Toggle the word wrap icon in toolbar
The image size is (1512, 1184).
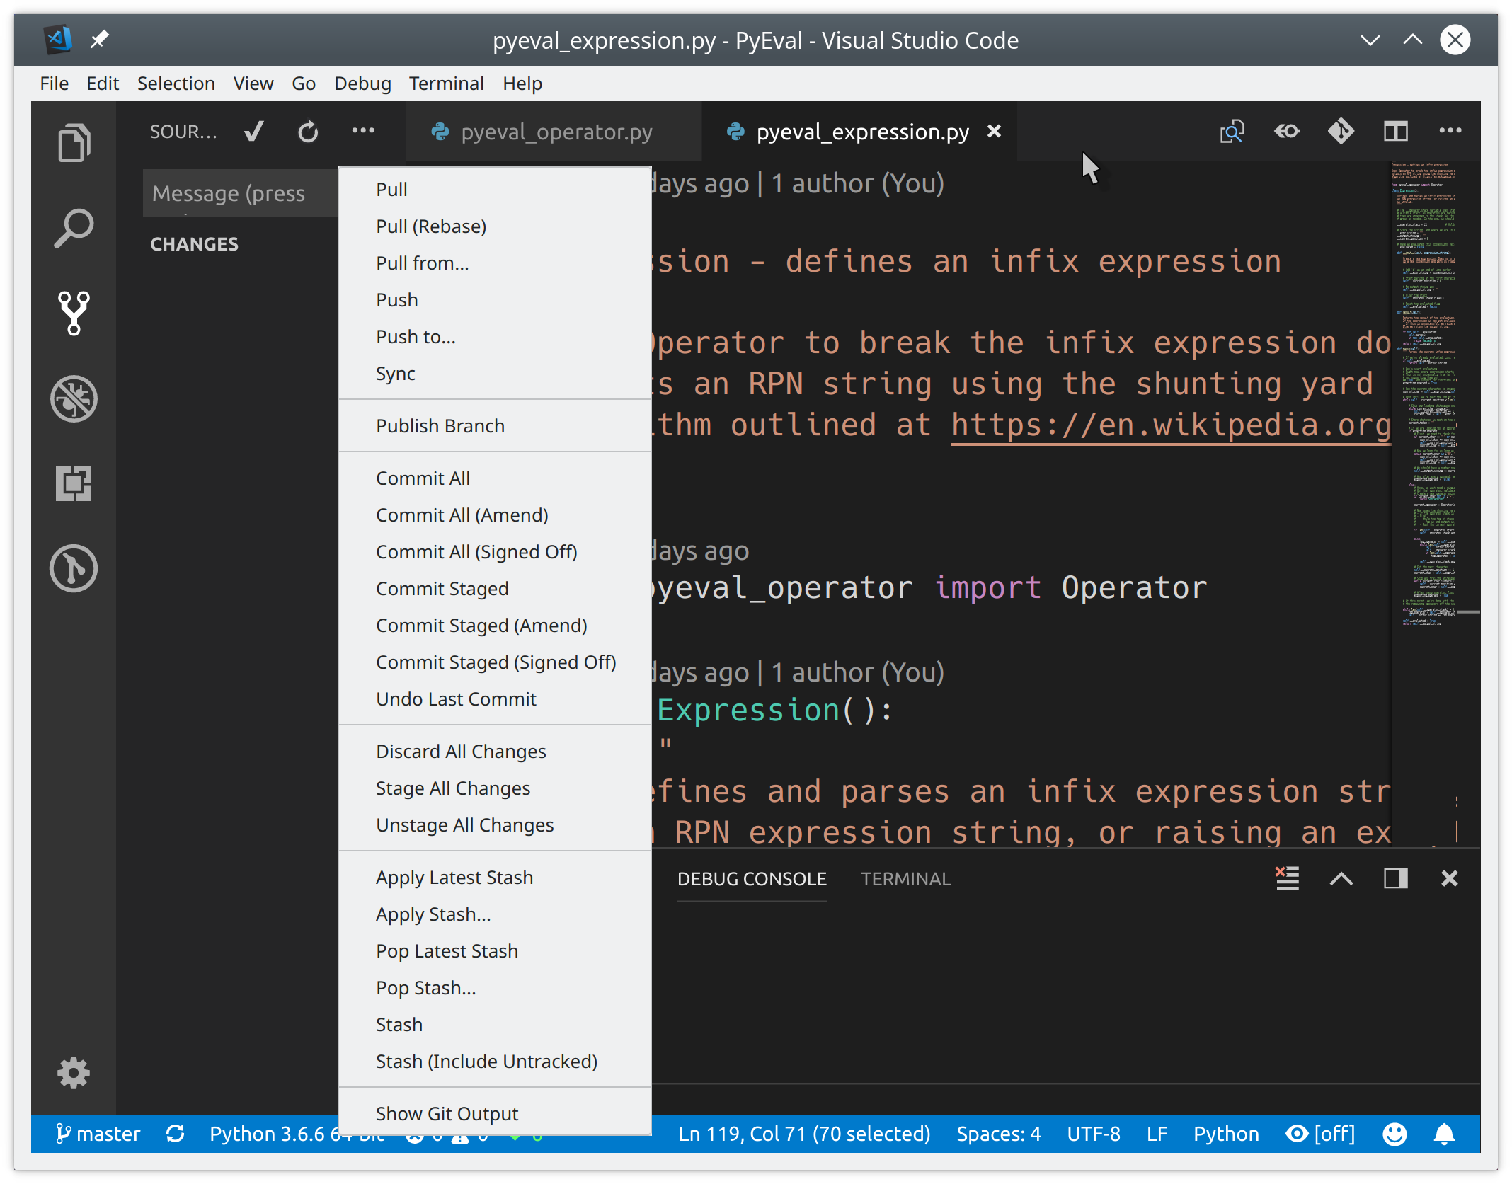coord(1288,132)
